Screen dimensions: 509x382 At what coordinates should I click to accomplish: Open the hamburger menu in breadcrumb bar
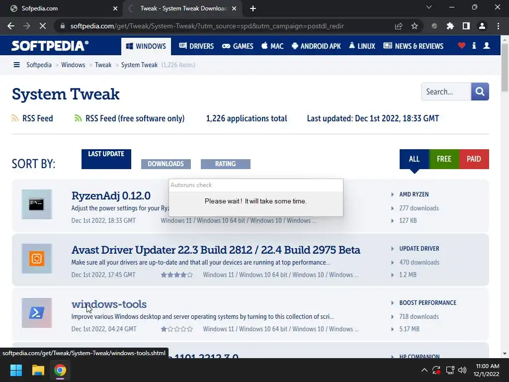coord(16,65)
